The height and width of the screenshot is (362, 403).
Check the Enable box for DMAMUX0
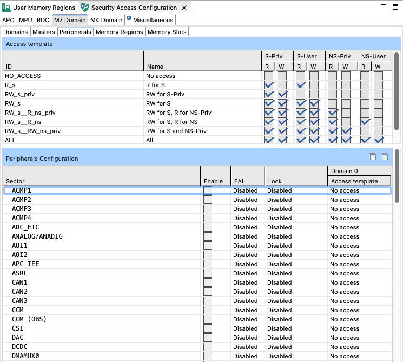point(208,356)
